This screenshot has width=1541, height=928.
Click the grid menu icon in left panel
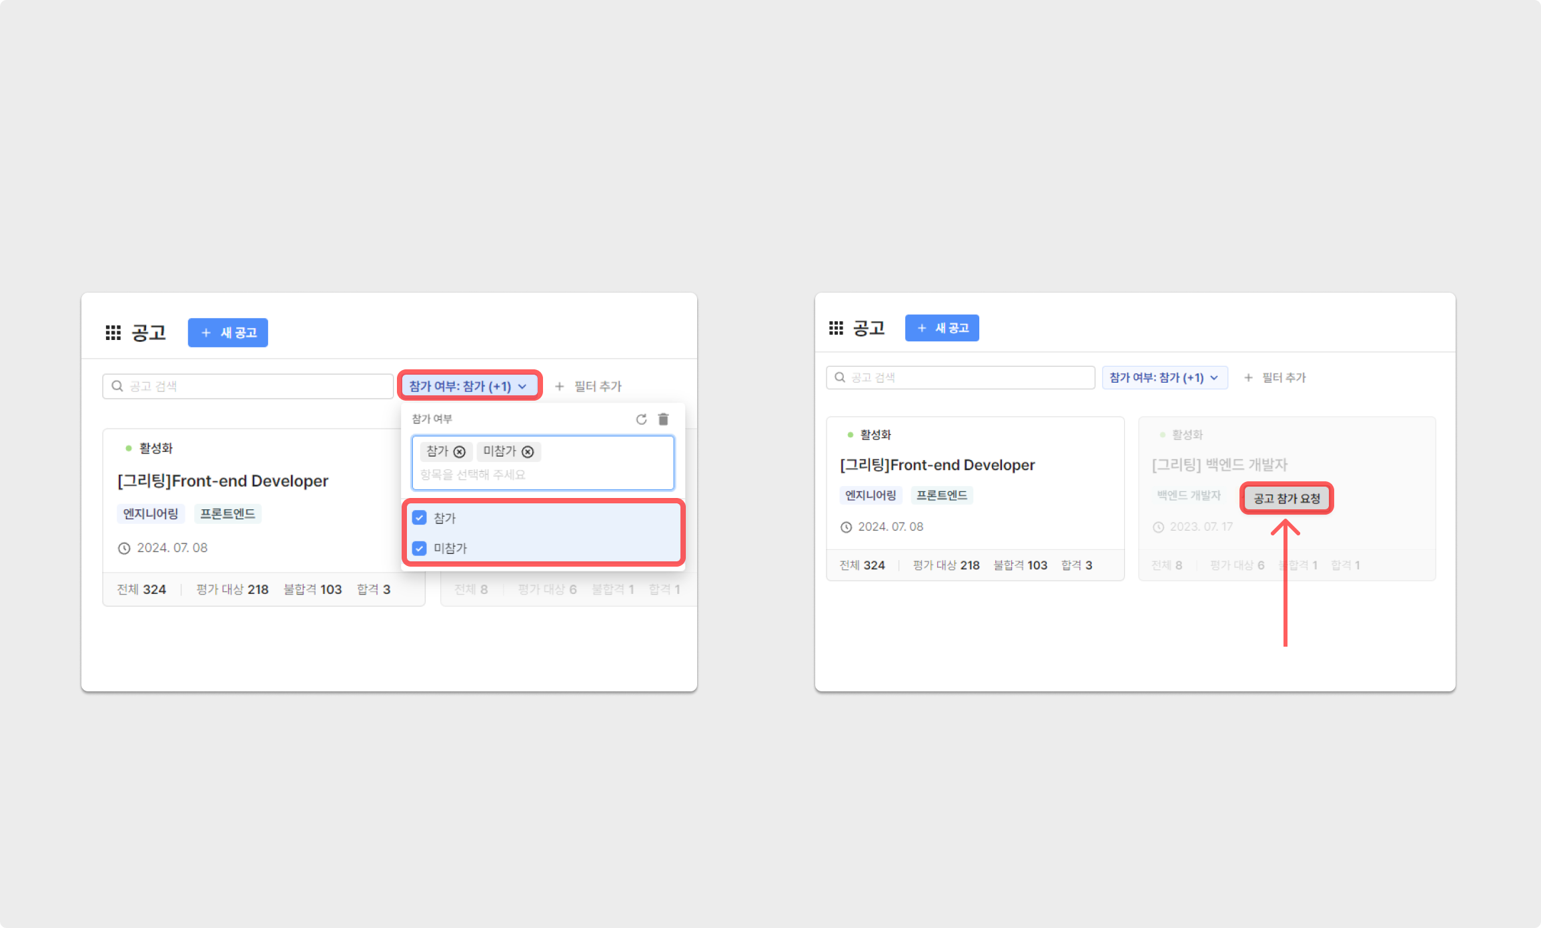(113, 333)
